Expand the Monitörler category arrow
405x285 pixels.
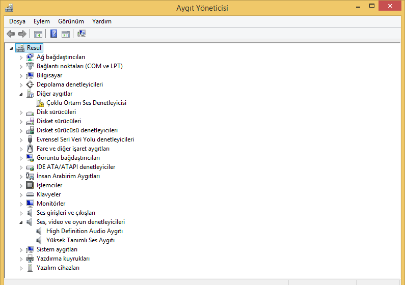21,204
